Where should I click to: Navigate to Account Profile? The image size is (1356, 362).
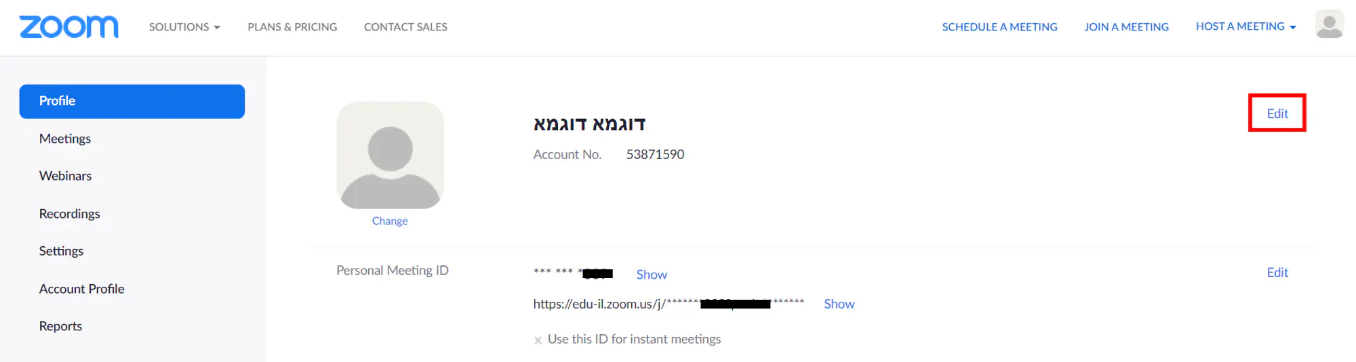coord(81,289)
